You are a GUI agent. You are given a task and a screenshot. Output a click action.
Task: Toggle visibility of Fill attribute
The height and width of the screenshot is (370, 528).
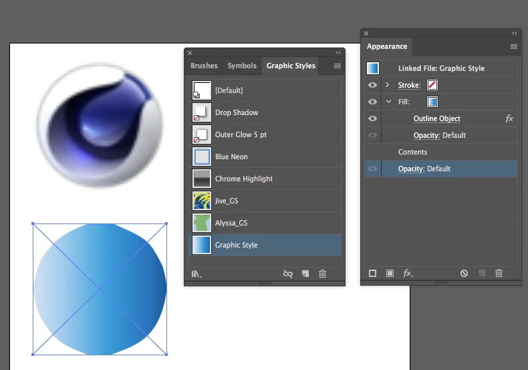coord(372,102)
